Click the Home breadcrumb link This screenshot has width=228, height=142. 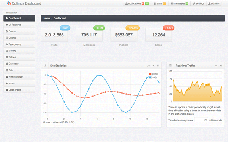pyautogui.click(x=47, y=18)
